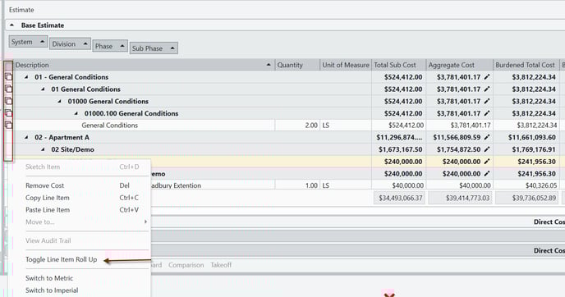
Task: Click pencil icon on highlighted $240,000.00 row
Action: [x=487, y=162]
